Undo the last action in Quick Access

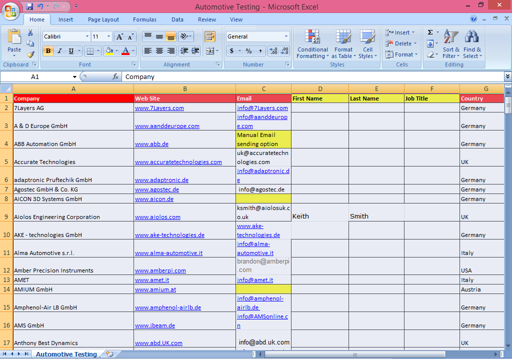40,6
